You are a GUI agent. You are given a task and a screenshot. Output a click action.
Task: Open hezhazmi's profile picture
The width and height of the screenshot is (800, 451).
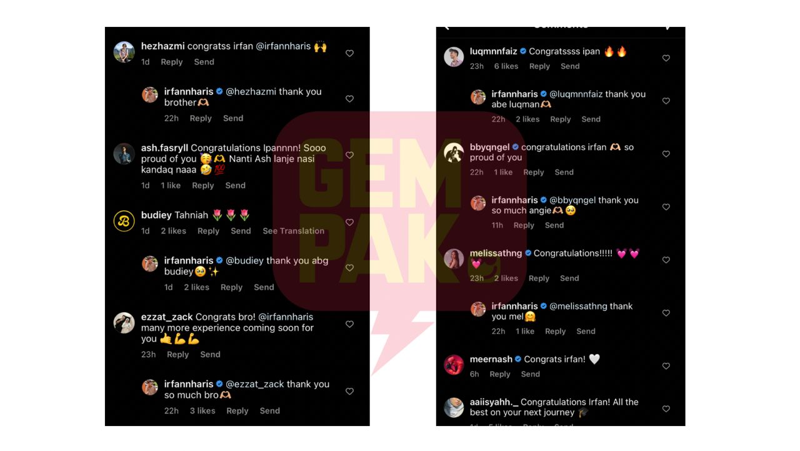point(124,52)
